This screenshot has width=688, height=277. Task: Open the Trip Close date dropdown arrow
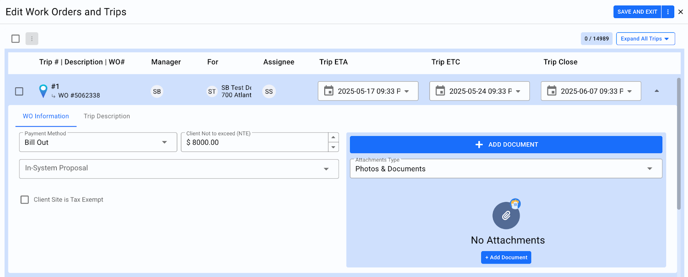[630, 91]
